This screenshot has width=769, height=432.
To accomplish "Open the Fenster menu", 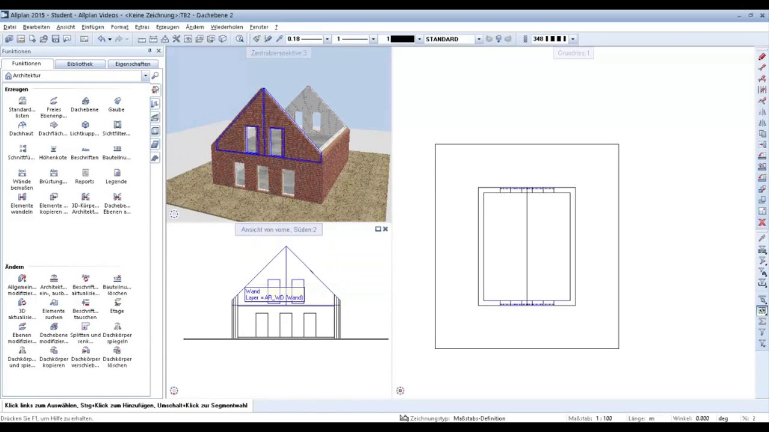I will coord(259,27).
